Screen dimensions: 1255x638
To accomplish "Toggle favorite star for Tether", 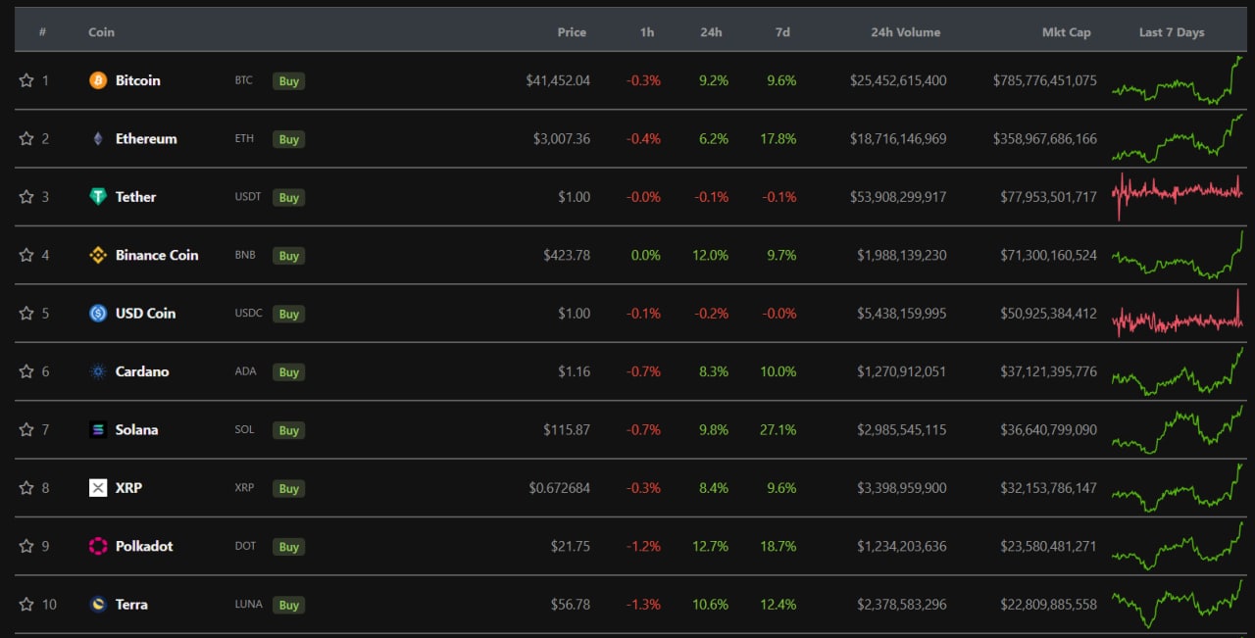I will [x=26, y=197].
